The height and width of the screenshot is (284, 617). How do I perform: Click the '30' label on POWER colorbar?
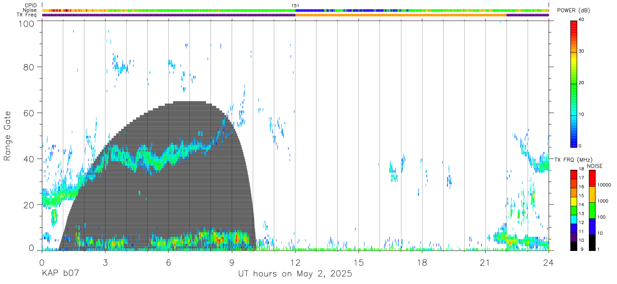click(582, 52)
